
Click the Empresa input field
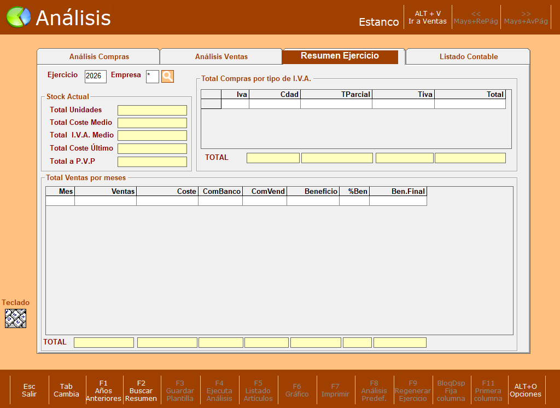click(x=152, y=76)
